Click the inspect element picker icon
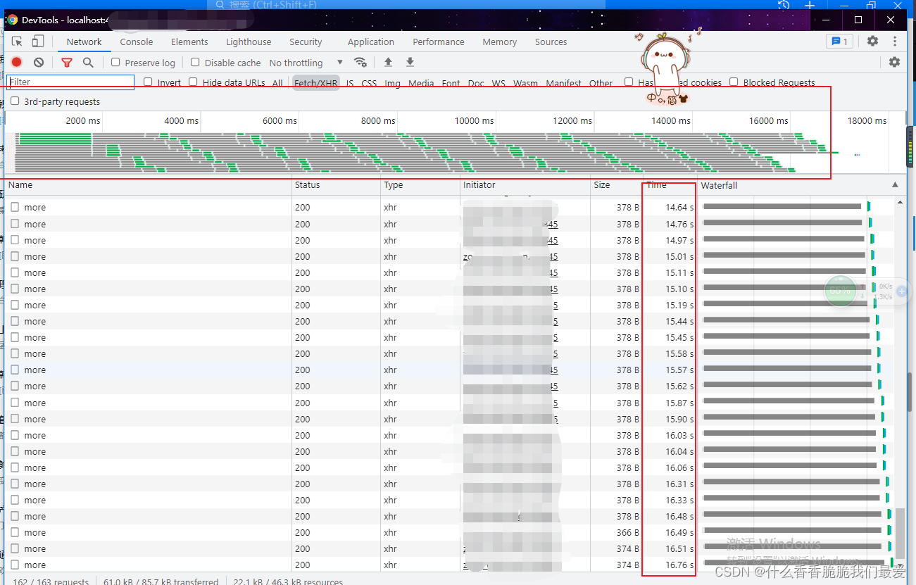Screen dimensions: 916x585 (x=18, y=42)
